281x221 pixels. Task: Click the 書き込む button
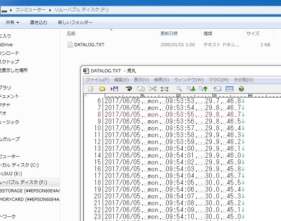coord(38,22)
